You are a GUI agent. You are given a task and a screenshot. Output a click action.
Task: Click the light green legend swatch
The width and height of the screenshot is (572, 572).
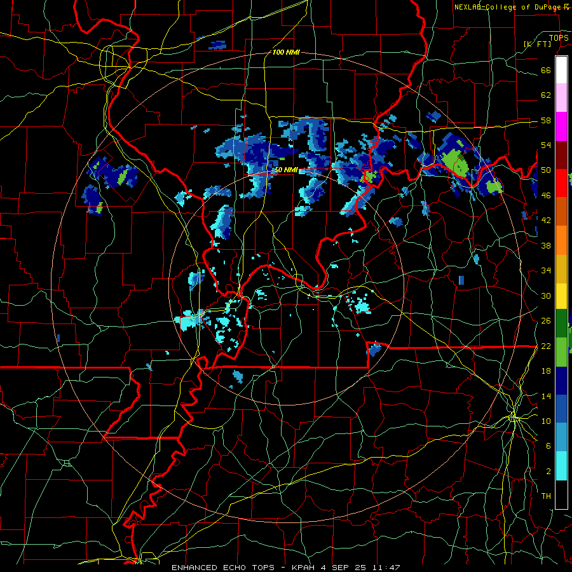pyautogui.click(x=561, y=351)
